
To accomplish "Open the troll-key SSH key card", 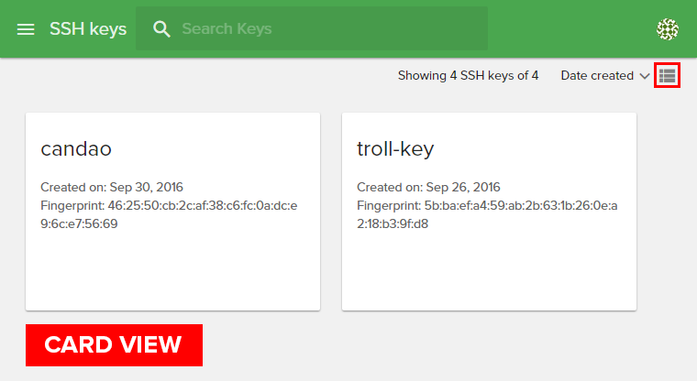I will pos(489,266).
